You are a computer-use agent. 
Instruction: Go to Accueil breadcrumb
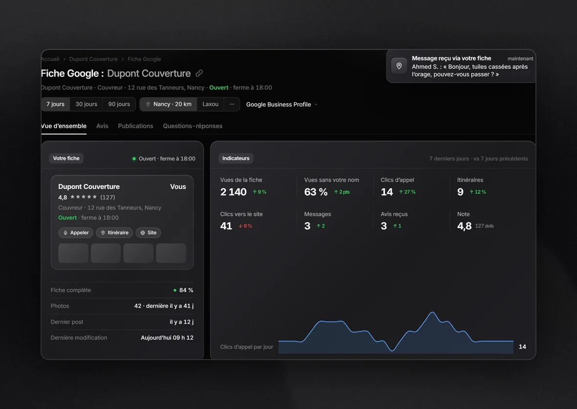tap(50, 59)
